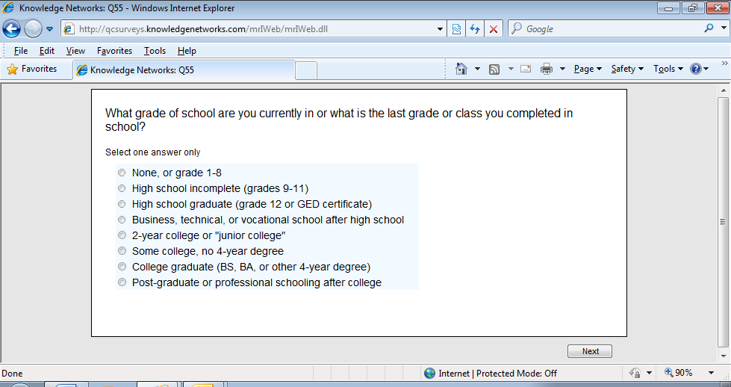The width and height of the screenshot is (731, 387).
Task: Expand the Home button dropdown arrow
Action: point(477,69)
